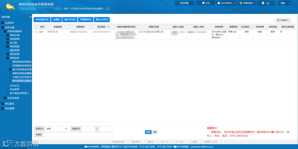The width and height of the screenshot is (298, 149).
Task: Open 补齐补正 in the sidebar
Action: (x=14, y=86)
